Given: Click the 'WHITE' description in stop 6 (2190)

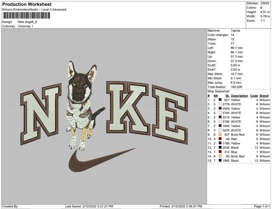Looking at the screenshot, I should (236, 122).
